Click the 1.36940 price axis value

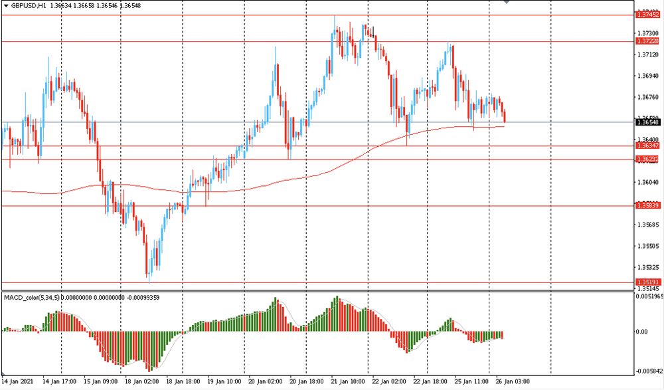[x=648, y=76]
